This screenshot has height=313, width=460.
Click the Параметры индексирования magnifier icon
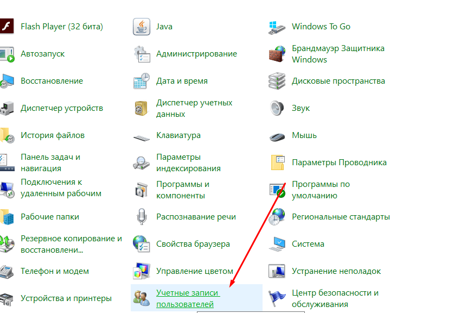(142, 163)
